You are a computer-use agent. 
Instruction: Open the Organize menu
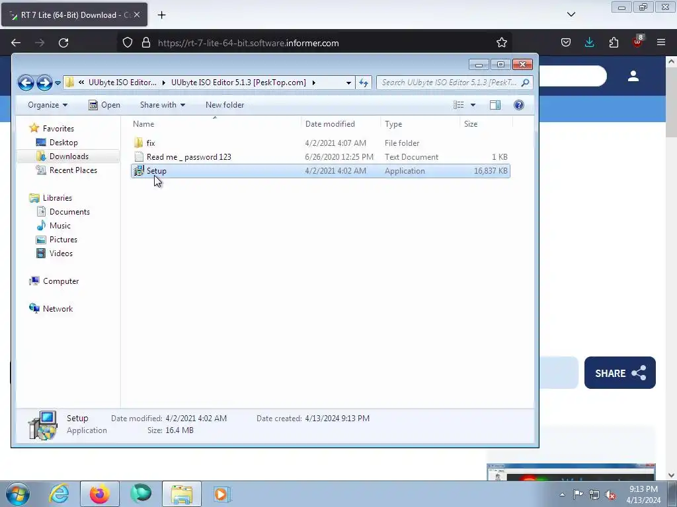tap(48, 105)
